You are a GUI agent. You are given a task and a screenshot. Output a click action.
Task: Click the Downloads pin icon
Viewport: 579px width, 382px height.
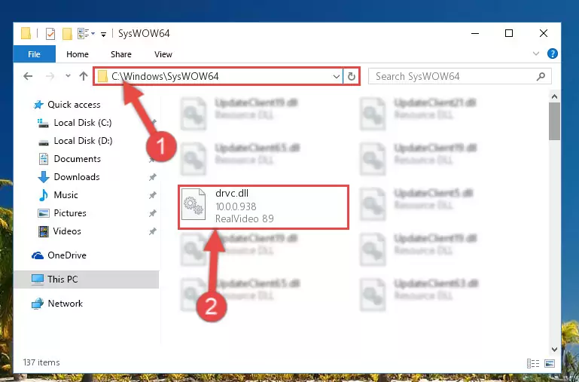click(153, 177)
